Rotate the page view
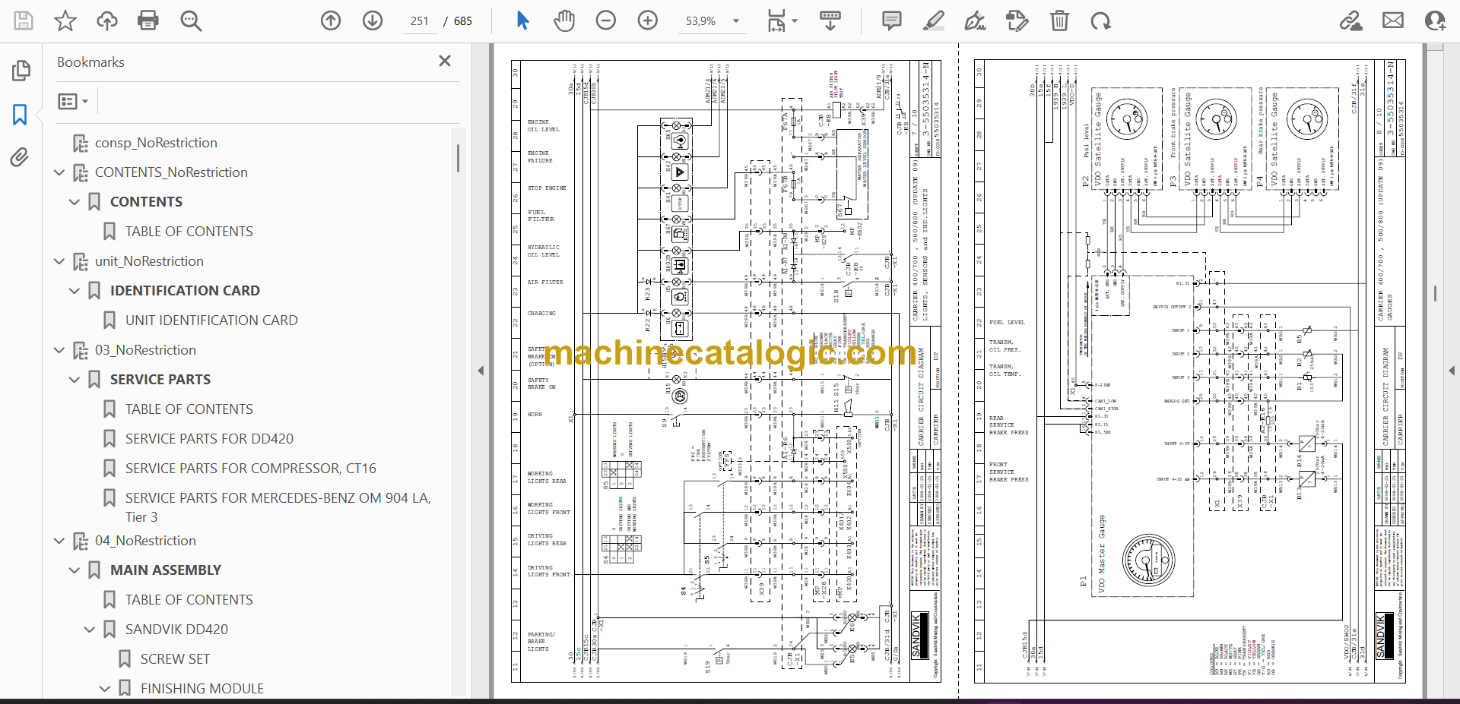Viewport: 1460px width, 704px height. tap(1100, 21)
